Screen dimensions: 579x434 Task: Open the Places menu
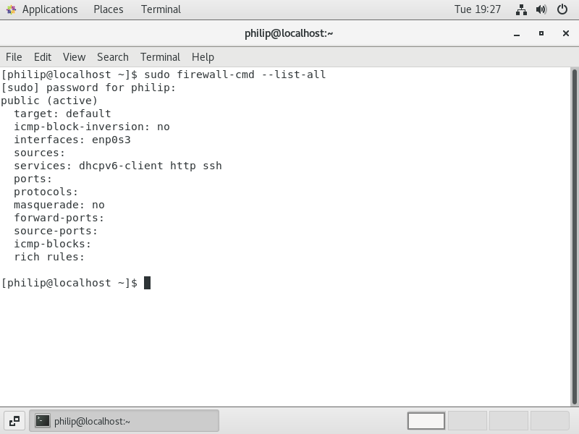[108, 9]
